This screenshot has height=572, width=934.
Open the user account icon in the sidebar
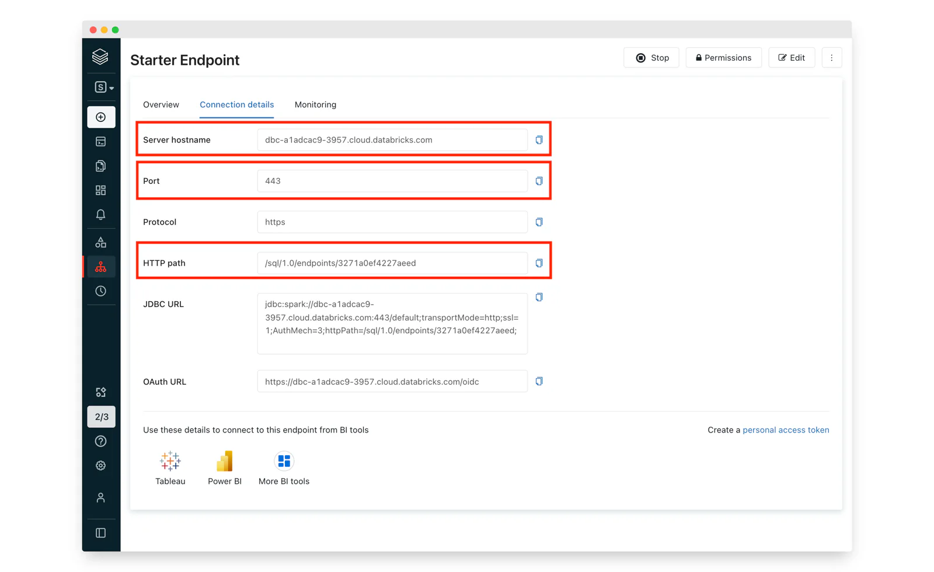click(101, 498)
